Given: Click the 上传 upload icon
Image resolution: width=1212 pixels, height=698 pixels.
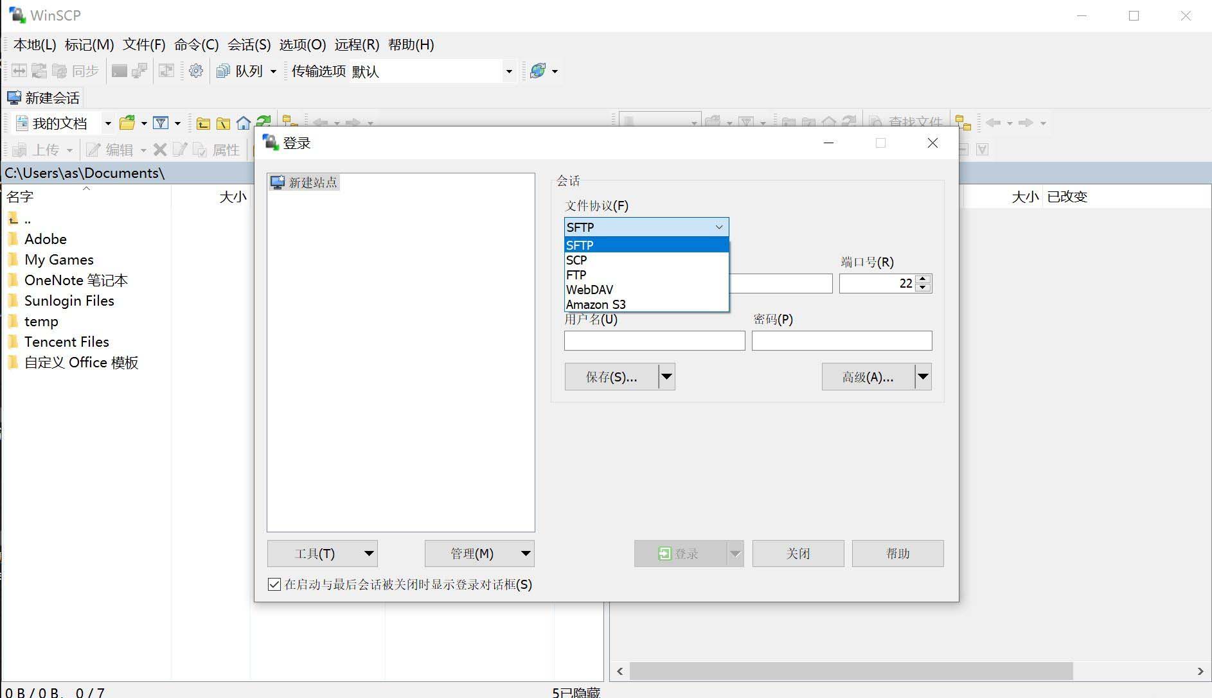Looking at the screenshot, I should pos(19,150).
